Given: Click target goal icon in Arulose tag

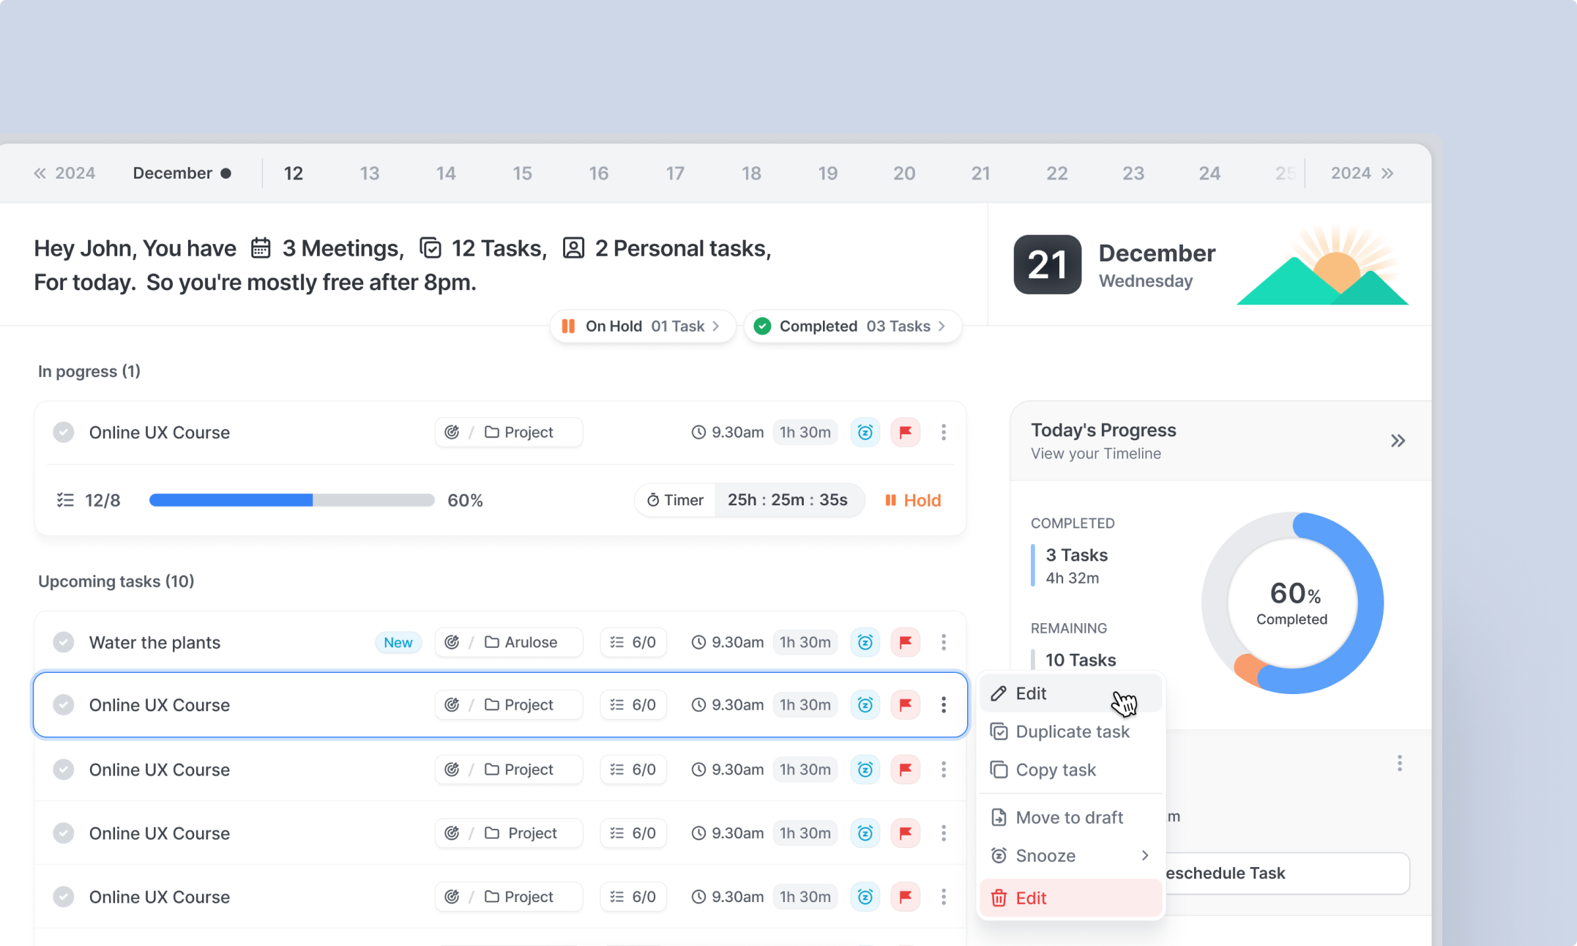Looking at the screenshot, I should tap(452, 642).
